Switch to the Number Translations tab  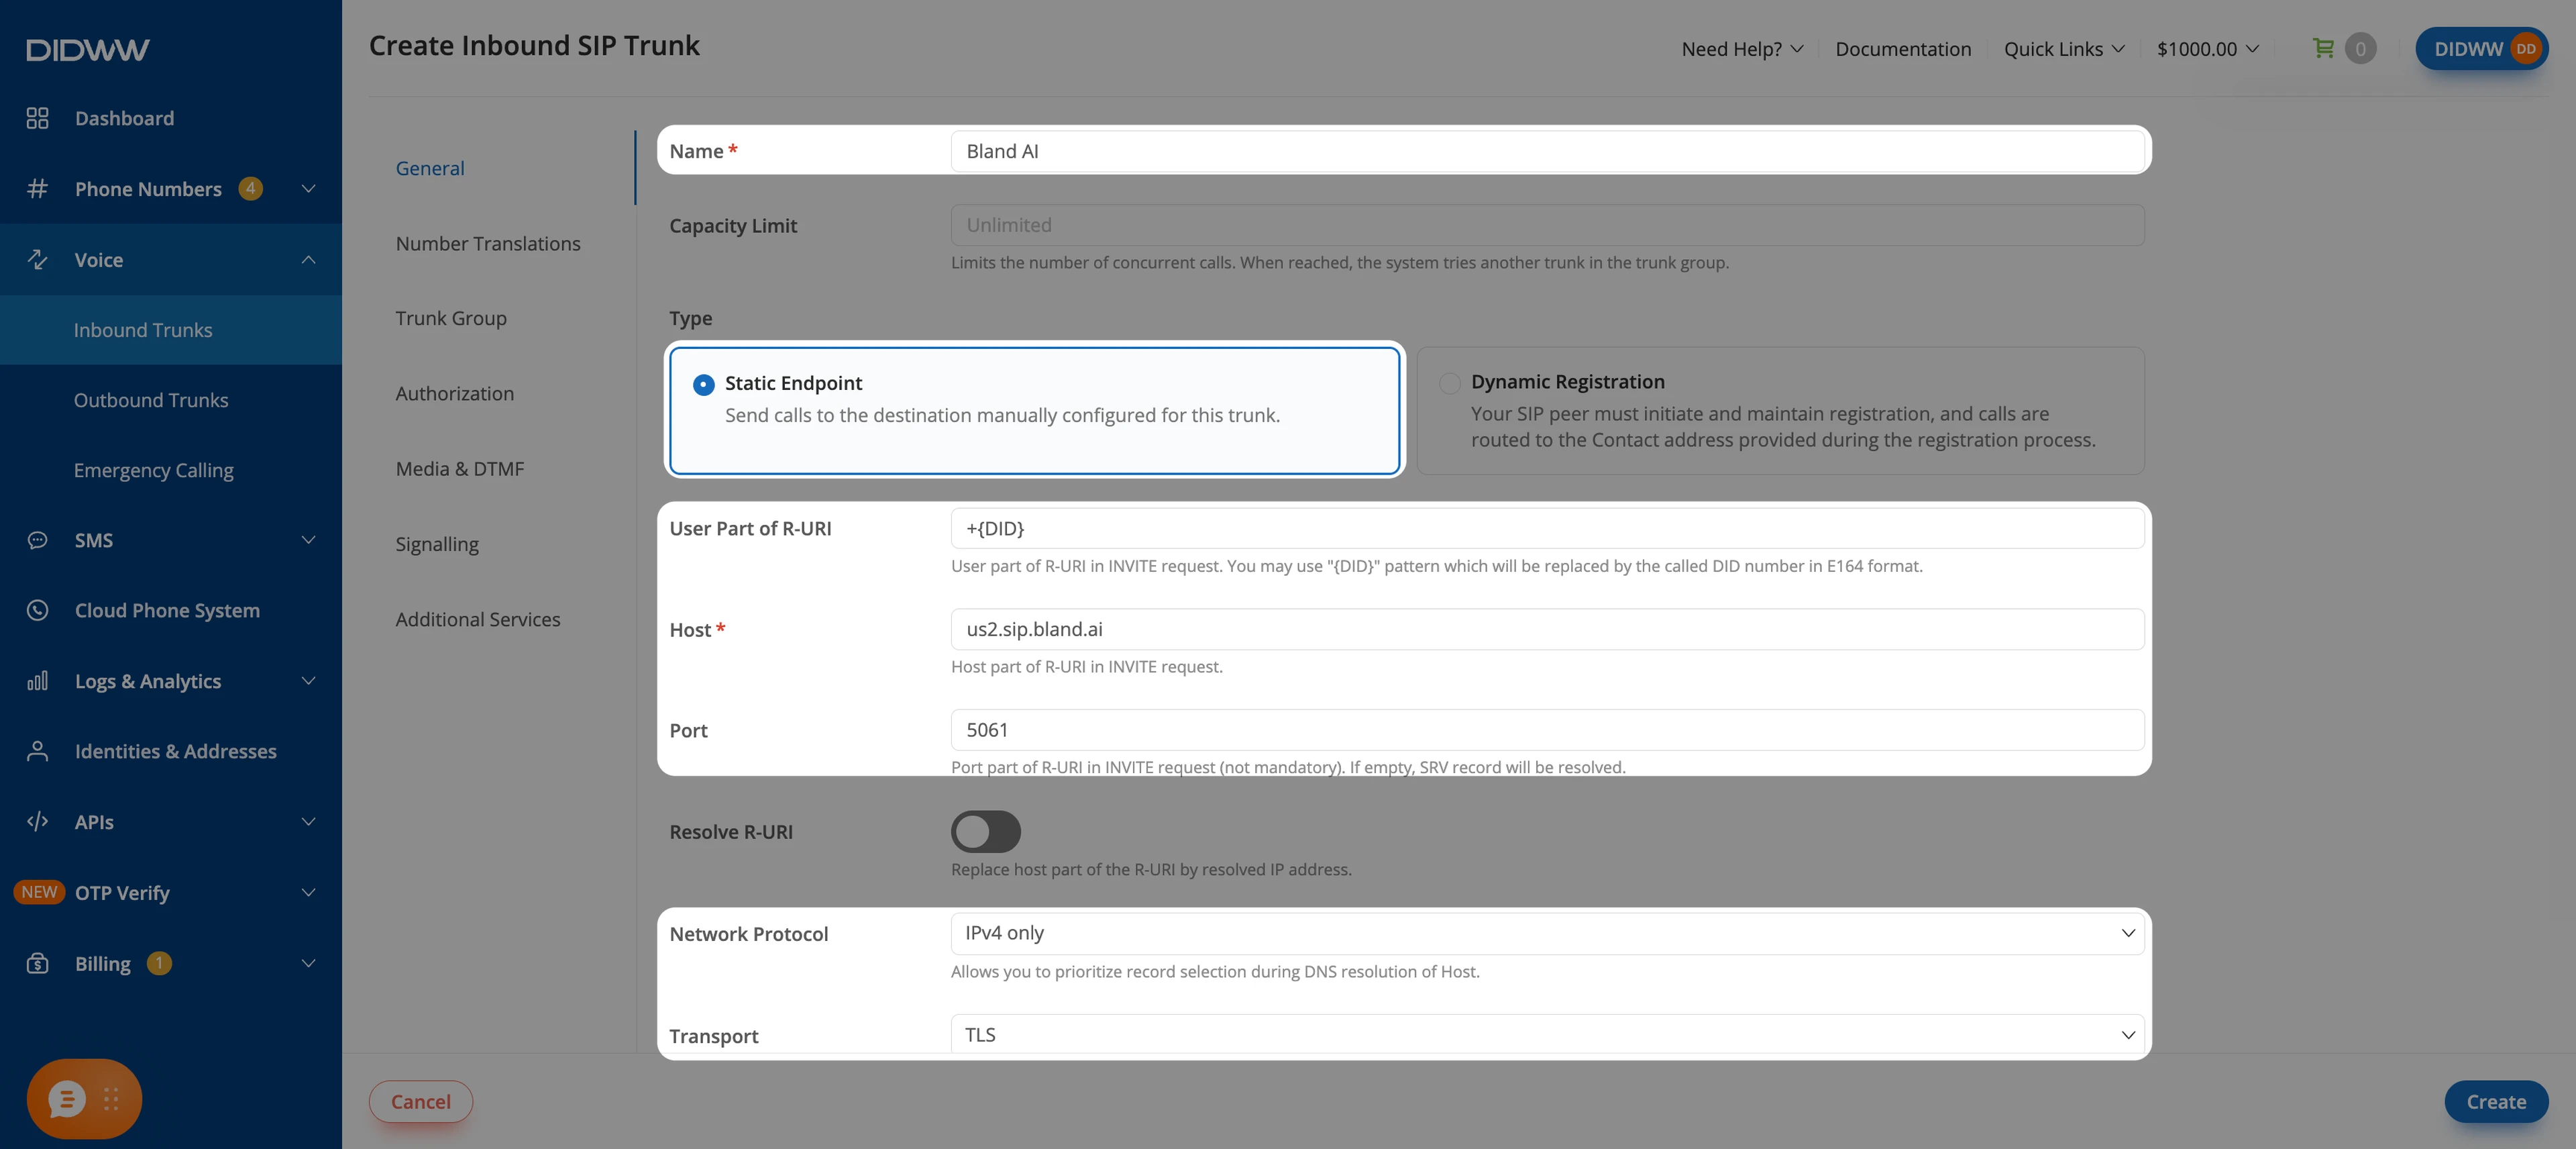pyautogui.click(x=488, y=243)
